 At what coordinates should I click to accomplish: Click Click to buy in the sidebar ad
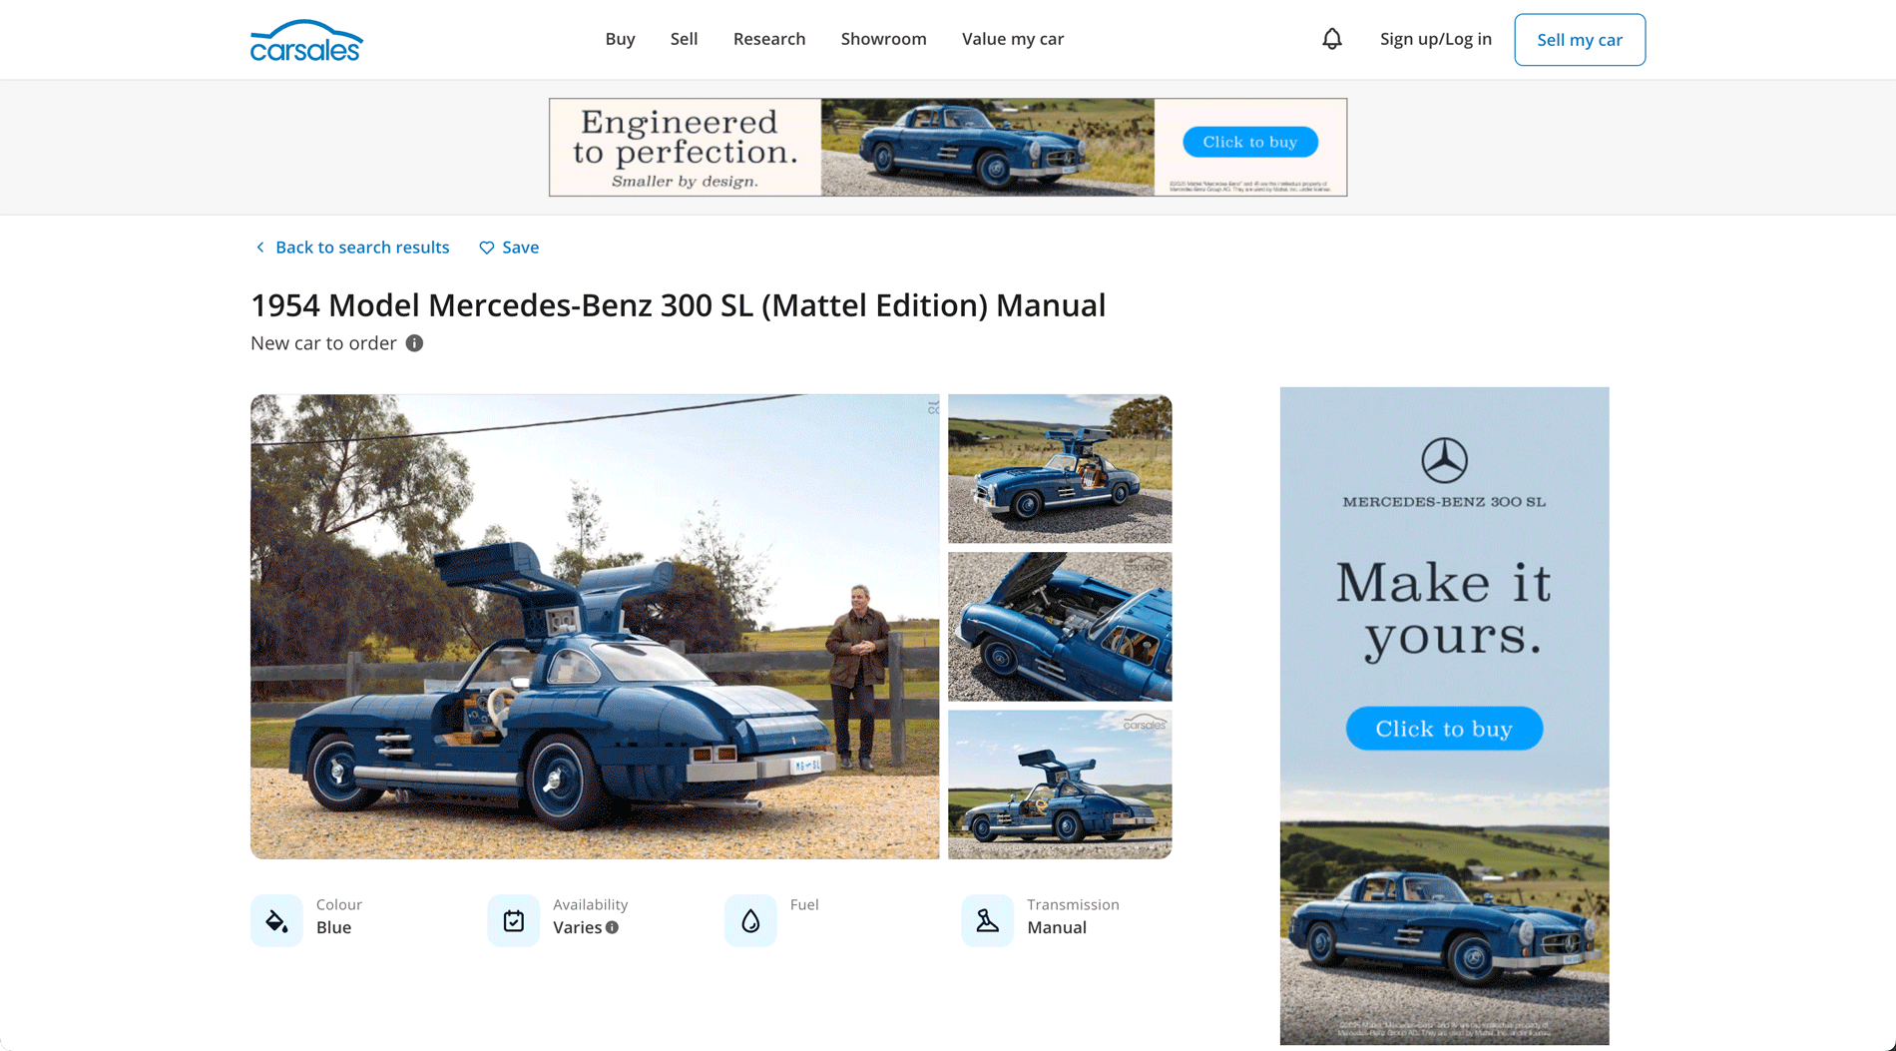[1444, 728]
